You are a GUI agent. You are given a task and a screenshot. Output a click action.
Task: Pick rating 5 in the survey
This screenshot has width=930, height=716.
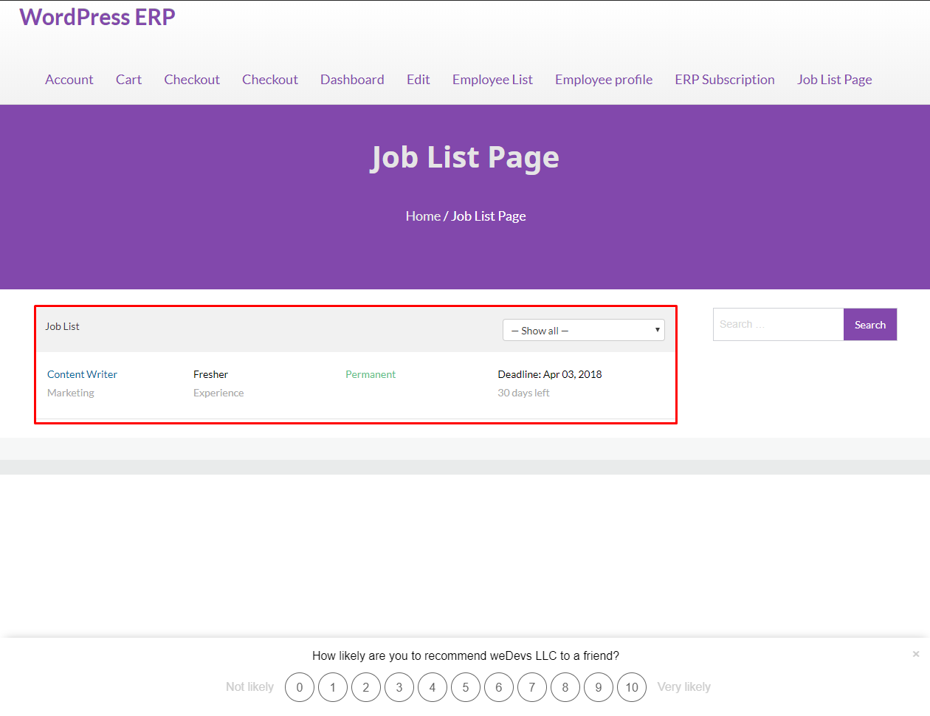click(466, 687)
